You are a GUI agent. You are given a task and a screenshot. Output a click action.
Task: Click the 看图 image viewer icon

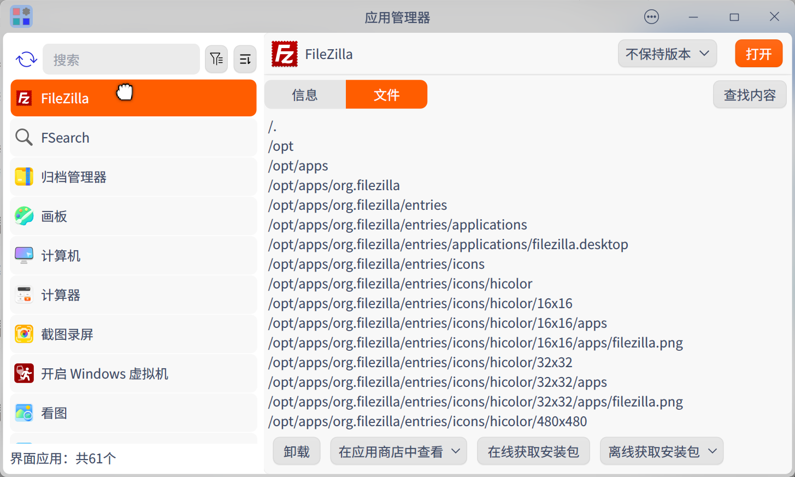coord(24,413)
